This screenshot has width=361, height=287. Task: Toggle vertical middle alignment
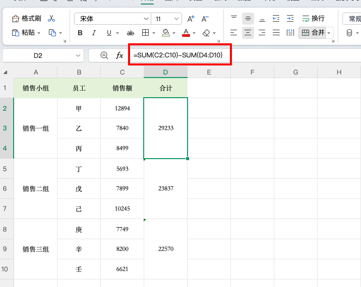coord(248,19)
